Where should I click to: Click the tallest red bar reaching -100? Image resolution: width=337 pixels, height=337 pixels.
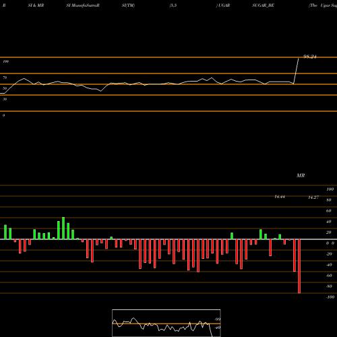pyautogui.click(x=299, y=266)
